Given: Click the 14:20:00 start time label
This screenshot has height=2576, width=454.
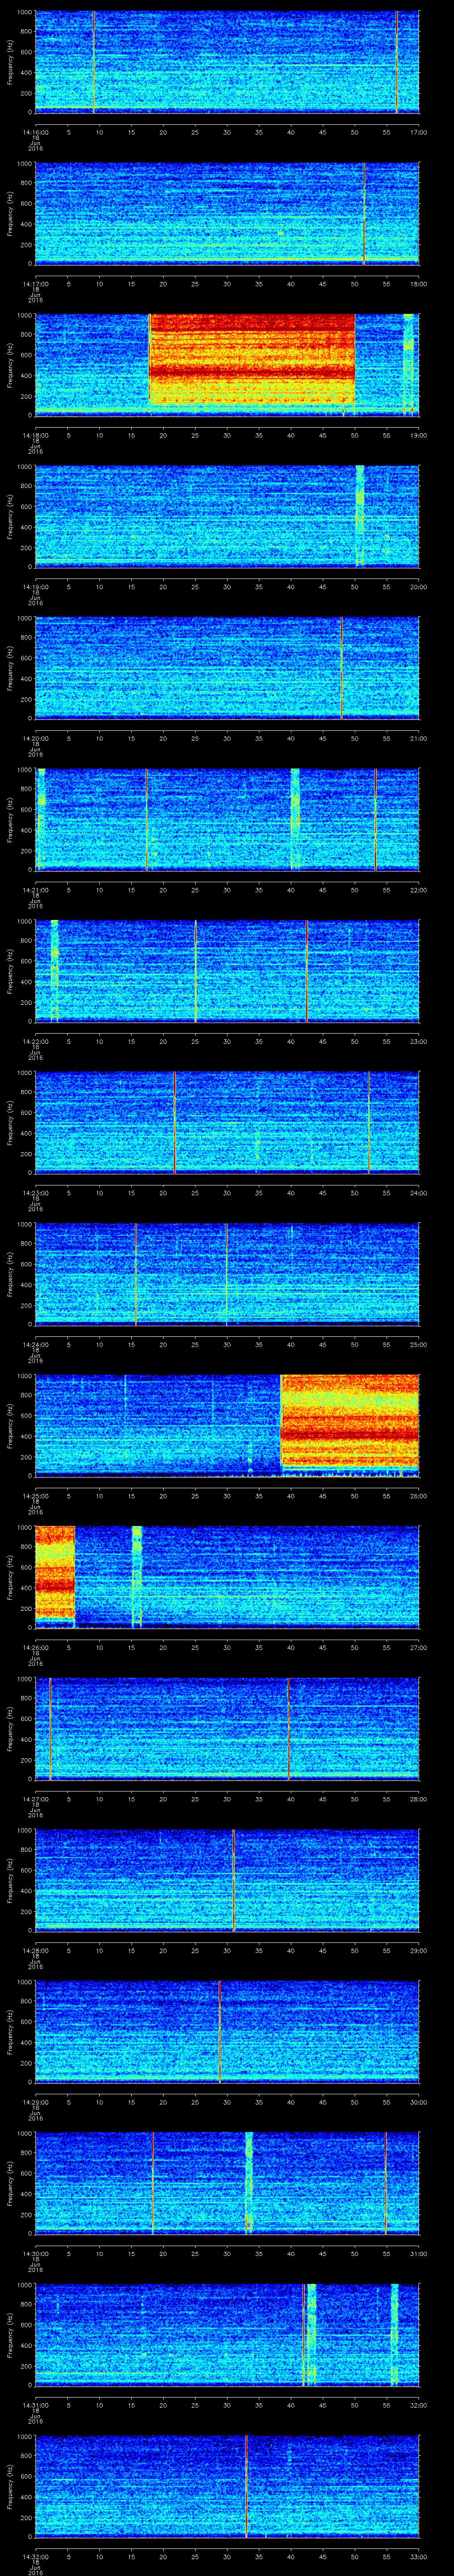Looking at the screenshot, I should 35,738.
